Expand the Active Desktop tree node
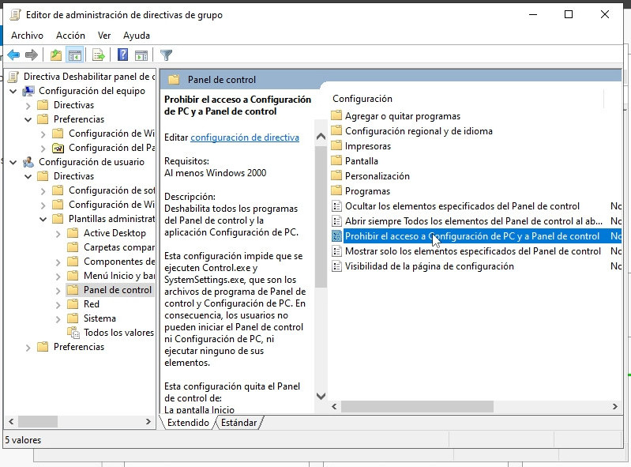631x467 pixels. coord(58,233)
